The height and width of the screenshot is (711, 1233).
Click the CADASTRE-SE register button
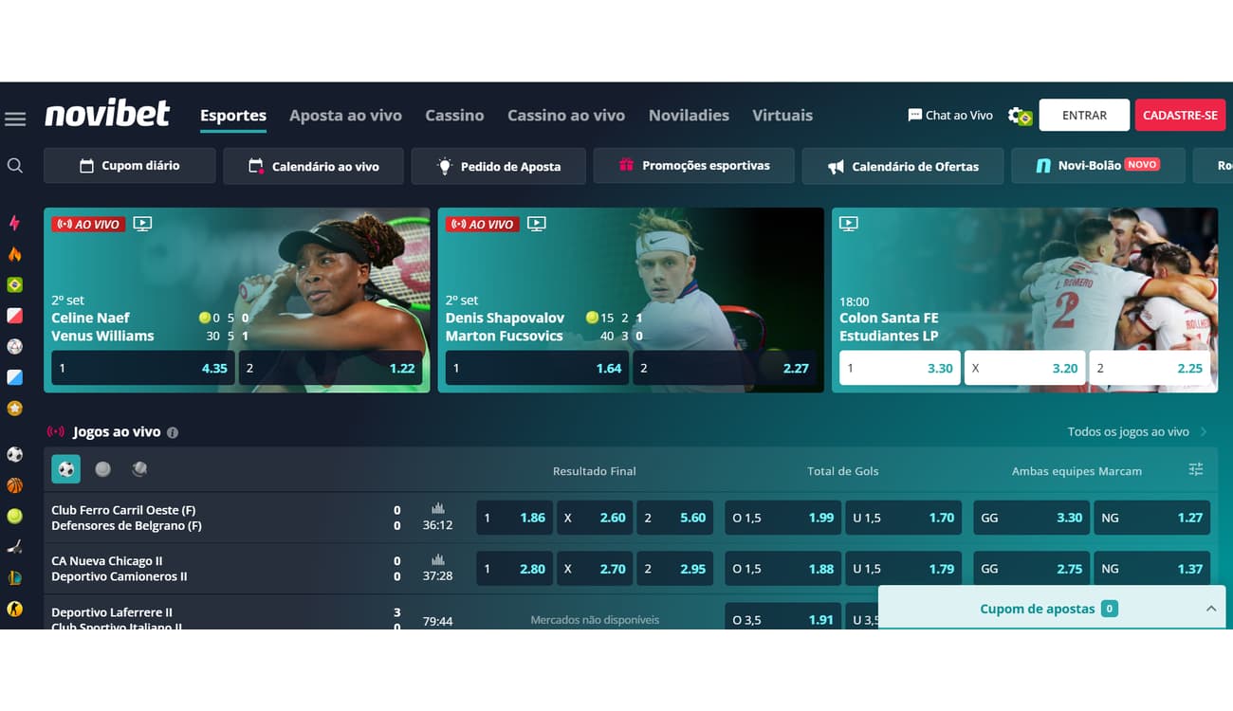click(1180, 115)
